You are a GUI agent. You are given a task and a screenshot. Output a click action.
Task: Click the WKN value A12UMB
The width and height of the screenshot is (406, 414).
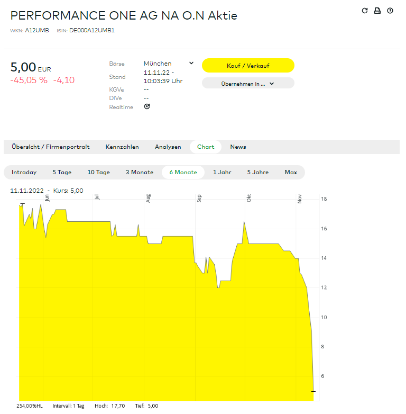pos(37,30)
